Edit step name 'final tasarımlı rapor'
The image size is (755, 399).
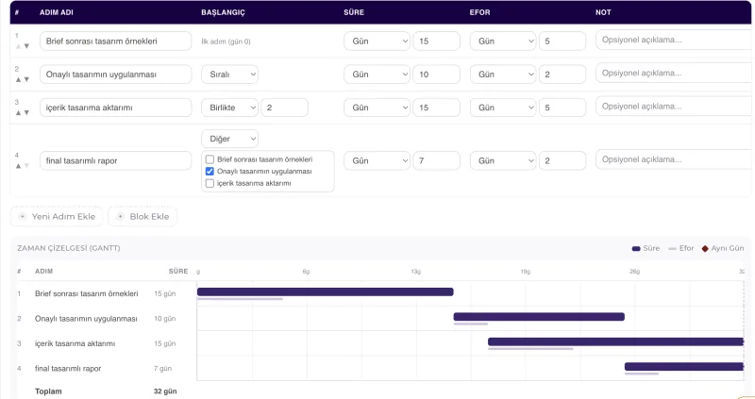point(115,160)
